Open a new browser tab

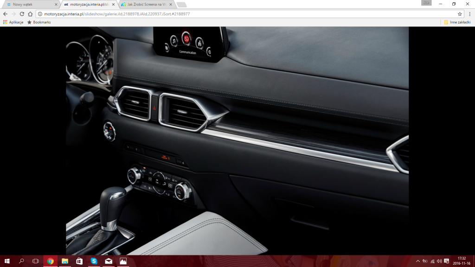tap(181, 4)
